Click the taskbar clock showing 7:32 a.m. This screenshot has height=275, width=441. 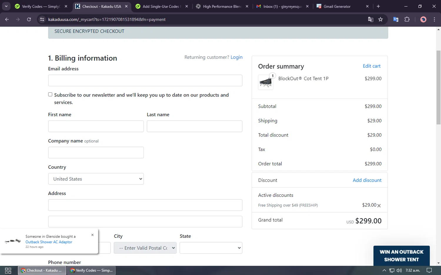413,270
